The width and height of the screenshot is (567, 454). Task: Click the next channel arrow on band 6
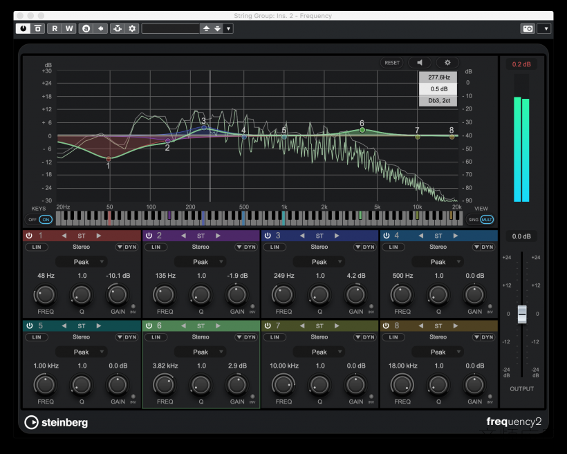pos(218,325)
